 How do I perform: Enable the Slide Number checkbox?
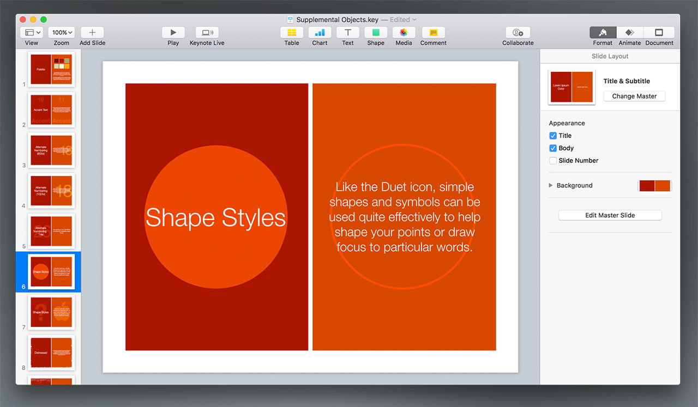click(x=553, y=161)
